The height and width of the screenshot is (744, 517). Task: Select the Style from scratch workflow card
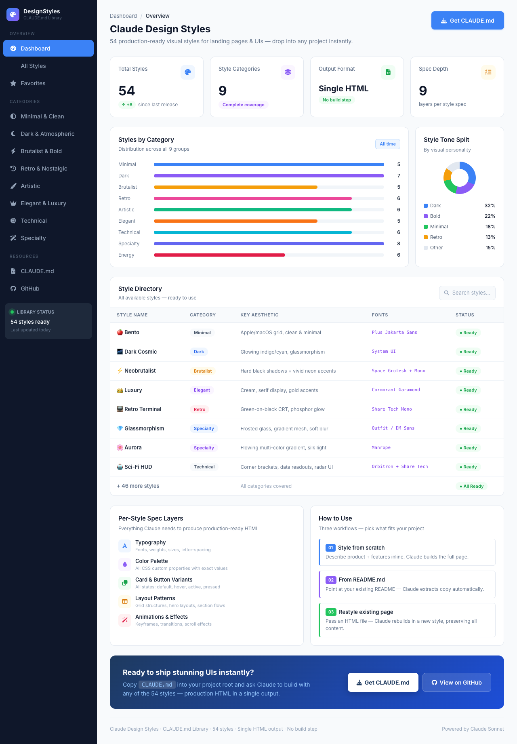click(x=407, y=552)
